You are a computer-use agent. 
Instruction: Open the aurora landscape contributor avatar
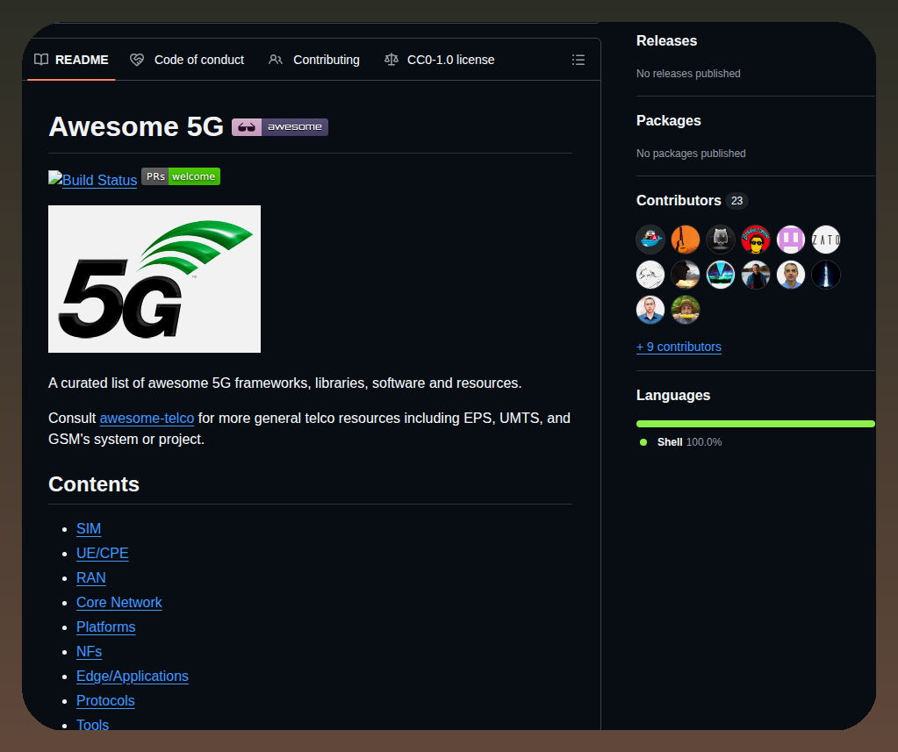[x=721, y=275]
